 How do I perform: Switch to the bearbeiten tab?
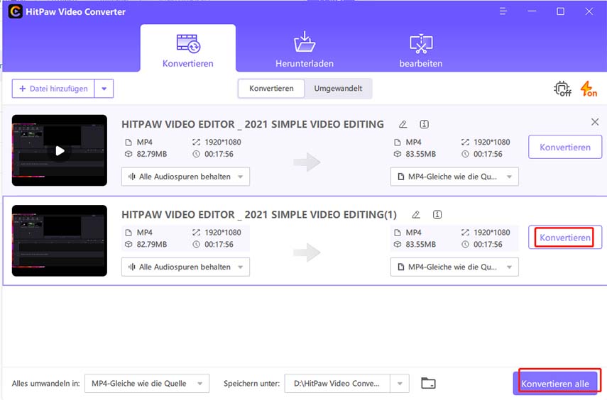tap(421, 48)
